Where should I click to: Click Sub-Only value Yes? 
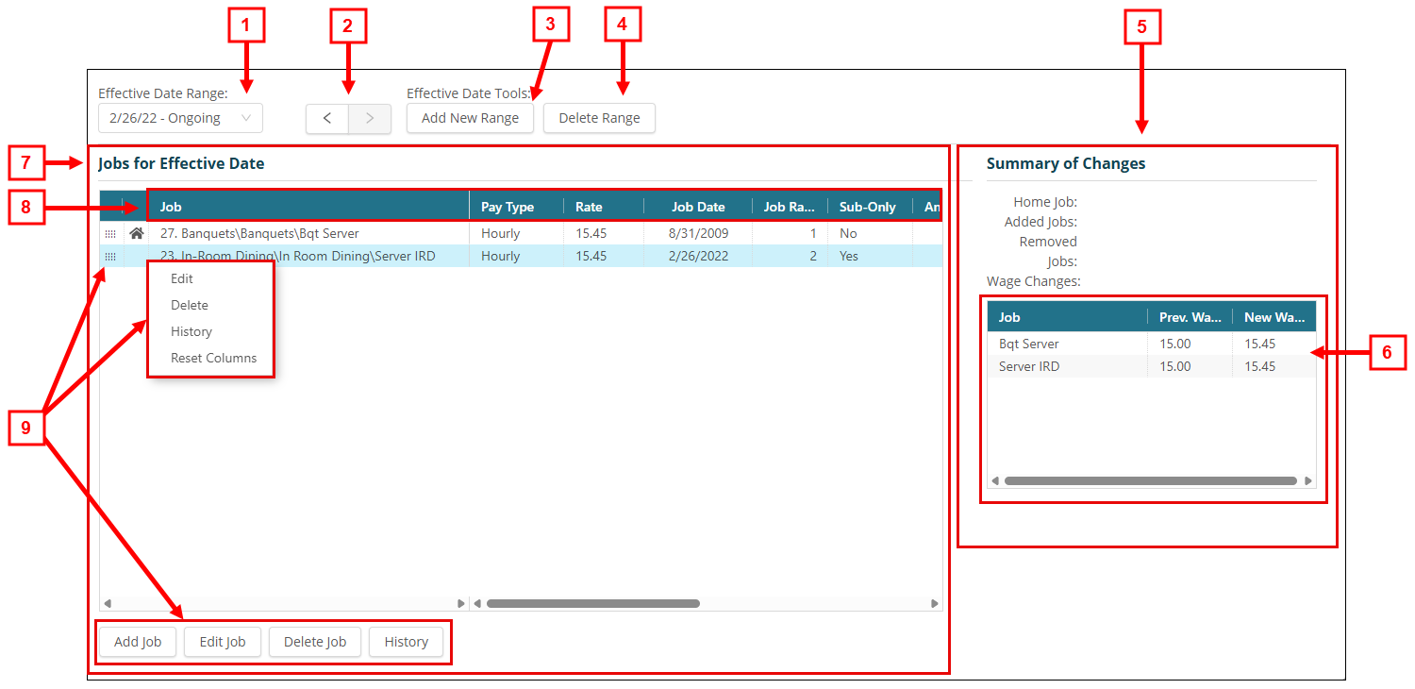870,256
